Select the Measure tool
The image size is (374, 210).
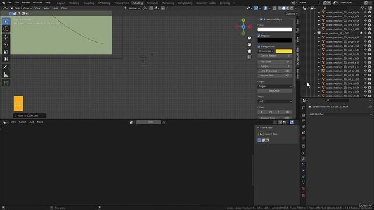6,75
